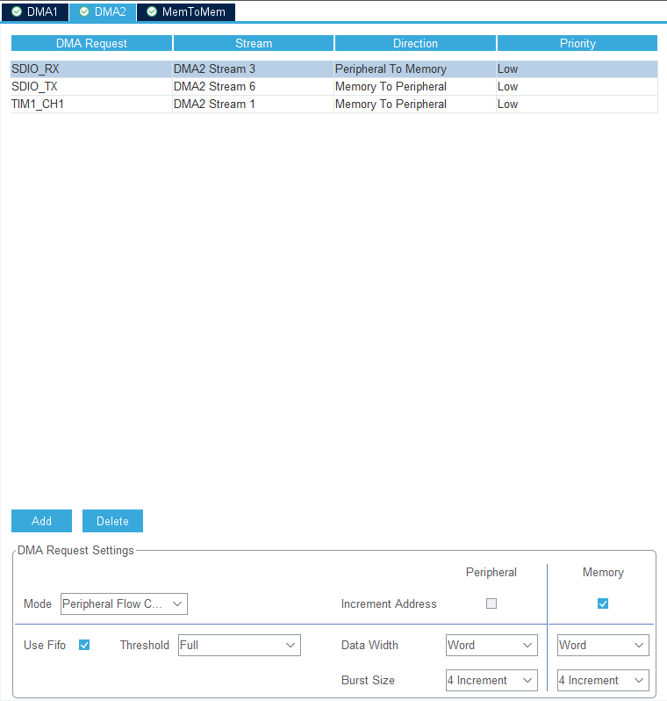Open the Threshold dropdown set to Full
The height and width of the screenshot is (701, 667).
(x=240, y=645)
